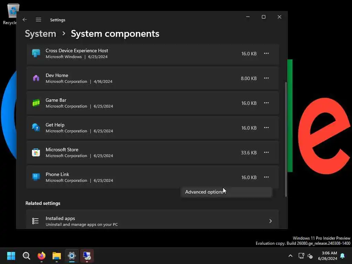Open more options for Phone Link
352x264 pixels.
266,177
